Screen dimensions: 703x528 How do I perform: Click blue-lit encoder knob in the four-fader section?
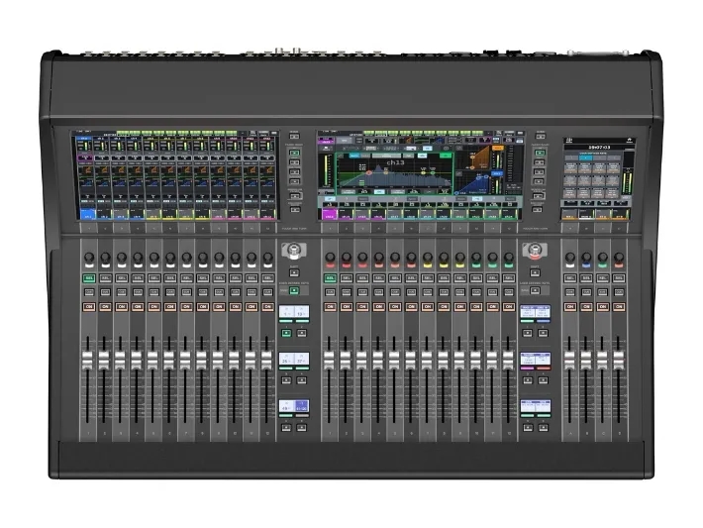586,257
